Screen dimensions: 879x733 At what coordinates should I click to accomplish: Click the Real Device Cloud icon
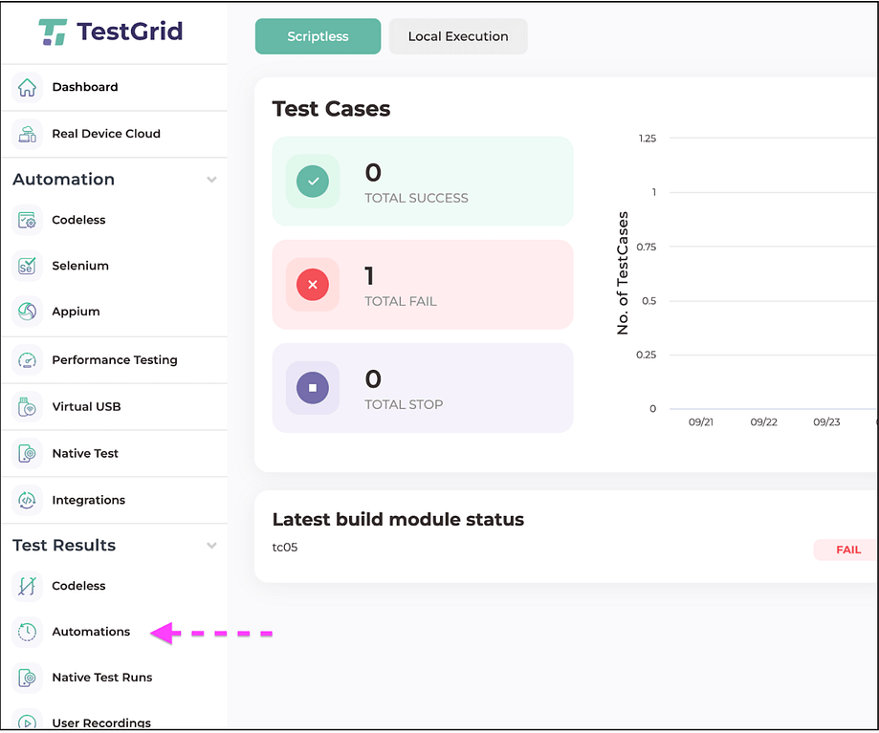coord(27,134)
